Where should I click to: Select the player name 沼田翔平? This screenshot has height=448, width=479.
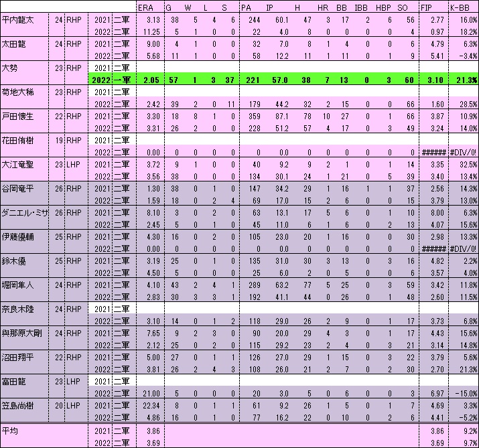tap(17, 358)
